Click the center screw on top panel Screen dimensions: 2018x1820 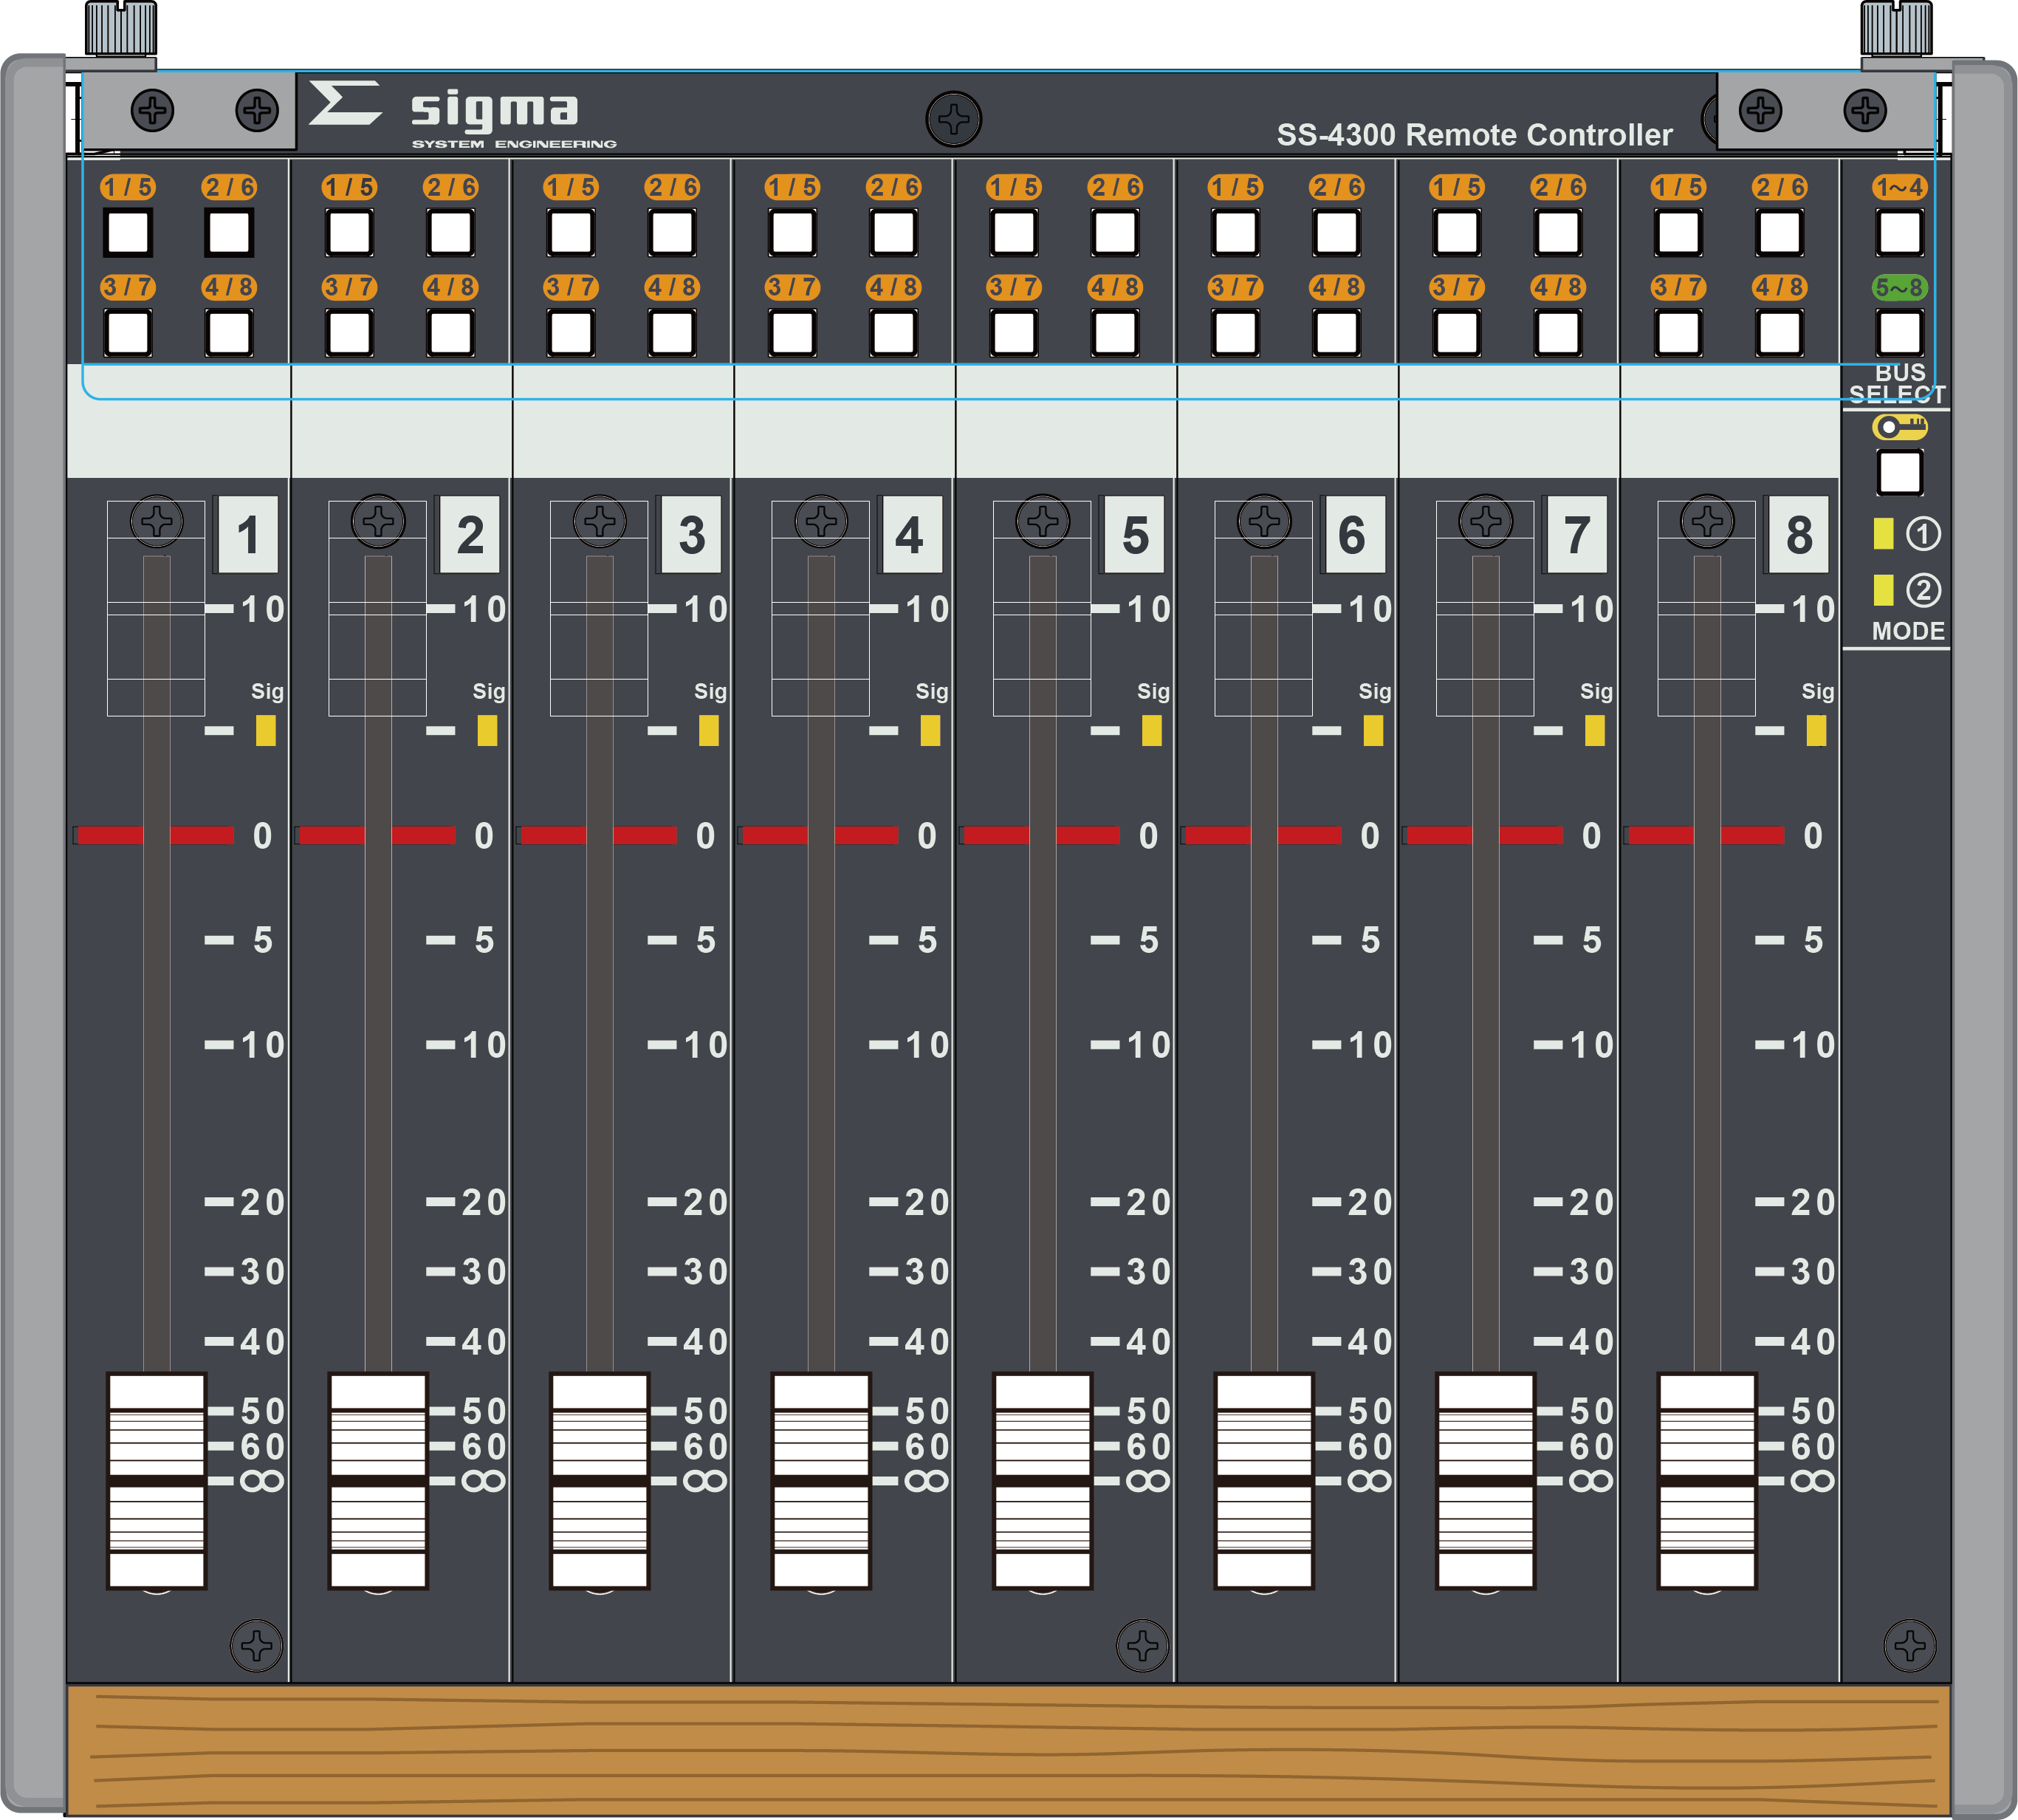[953, 119]
